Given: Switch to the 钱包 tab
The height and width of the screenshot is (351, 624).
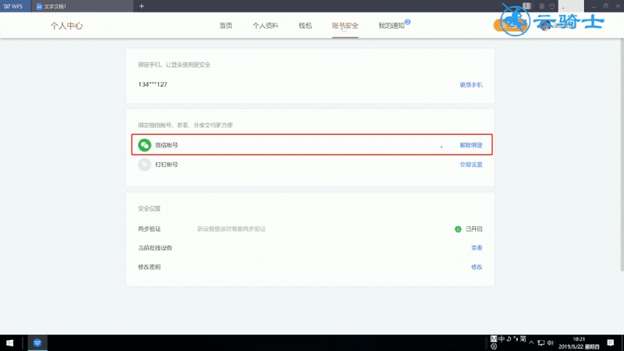Looking at the screenshot, I should coord(305,26).
